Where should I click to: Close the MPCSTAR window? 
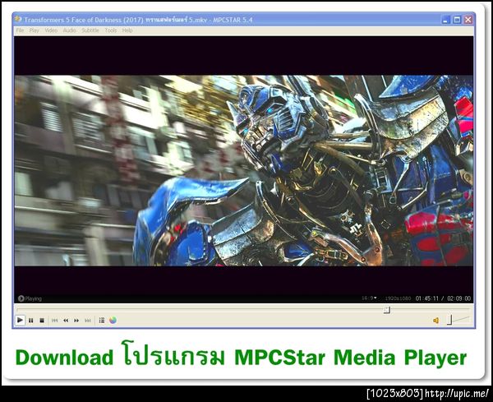pyautogui.click(x=468, y=20)
